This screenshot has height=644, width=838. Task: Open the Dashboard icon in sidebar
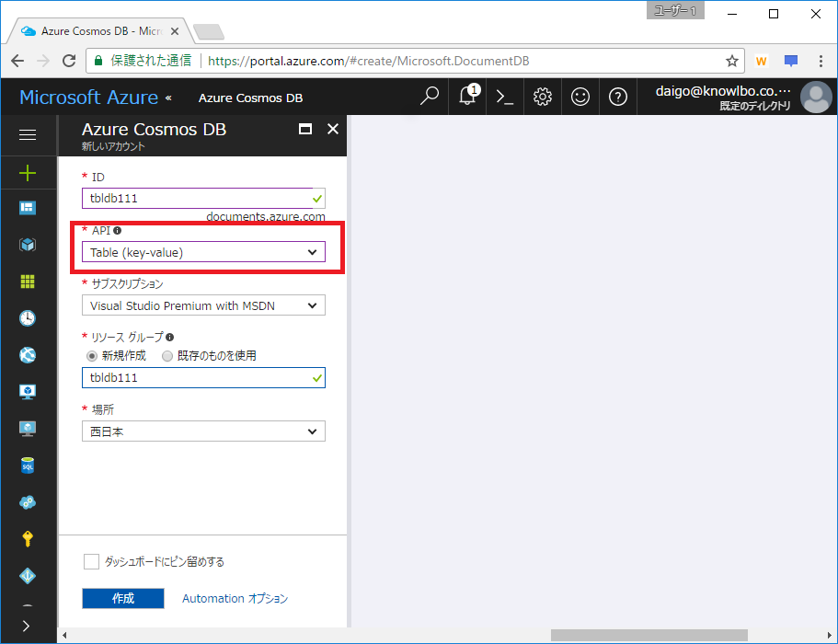pos(28,208)
